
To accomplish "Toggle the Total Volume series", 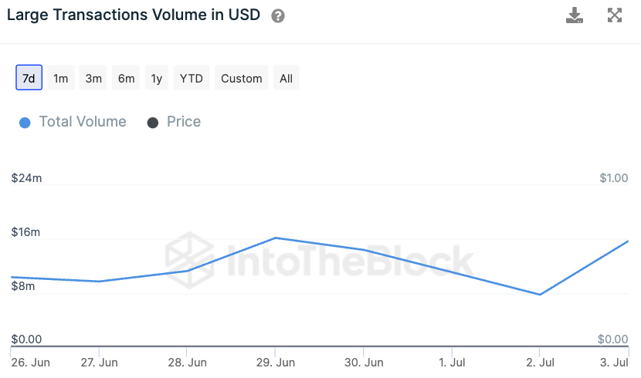I will pos(82,122).
